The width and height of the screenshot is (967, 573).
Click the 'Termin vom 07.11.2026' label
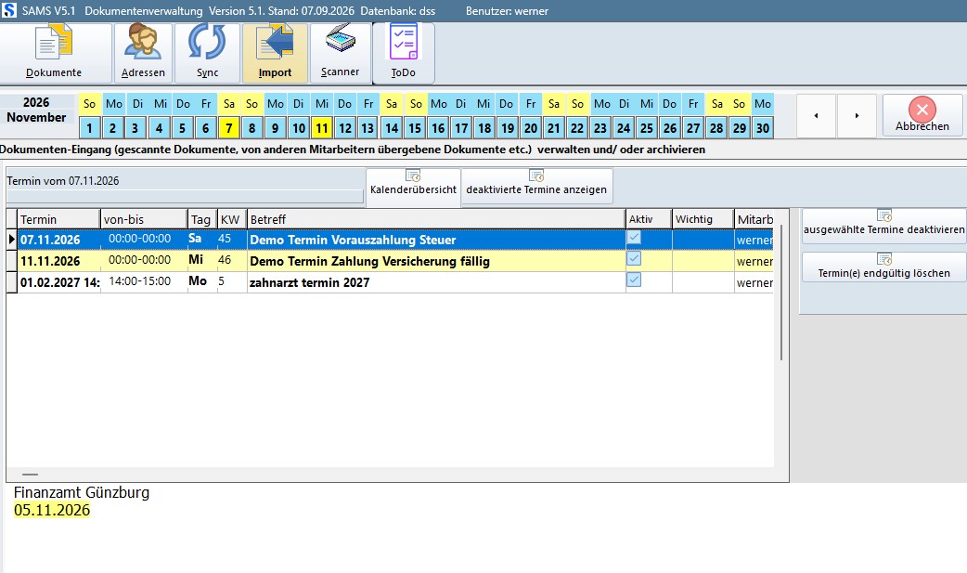pyautogui.click(x=63, y=181)
